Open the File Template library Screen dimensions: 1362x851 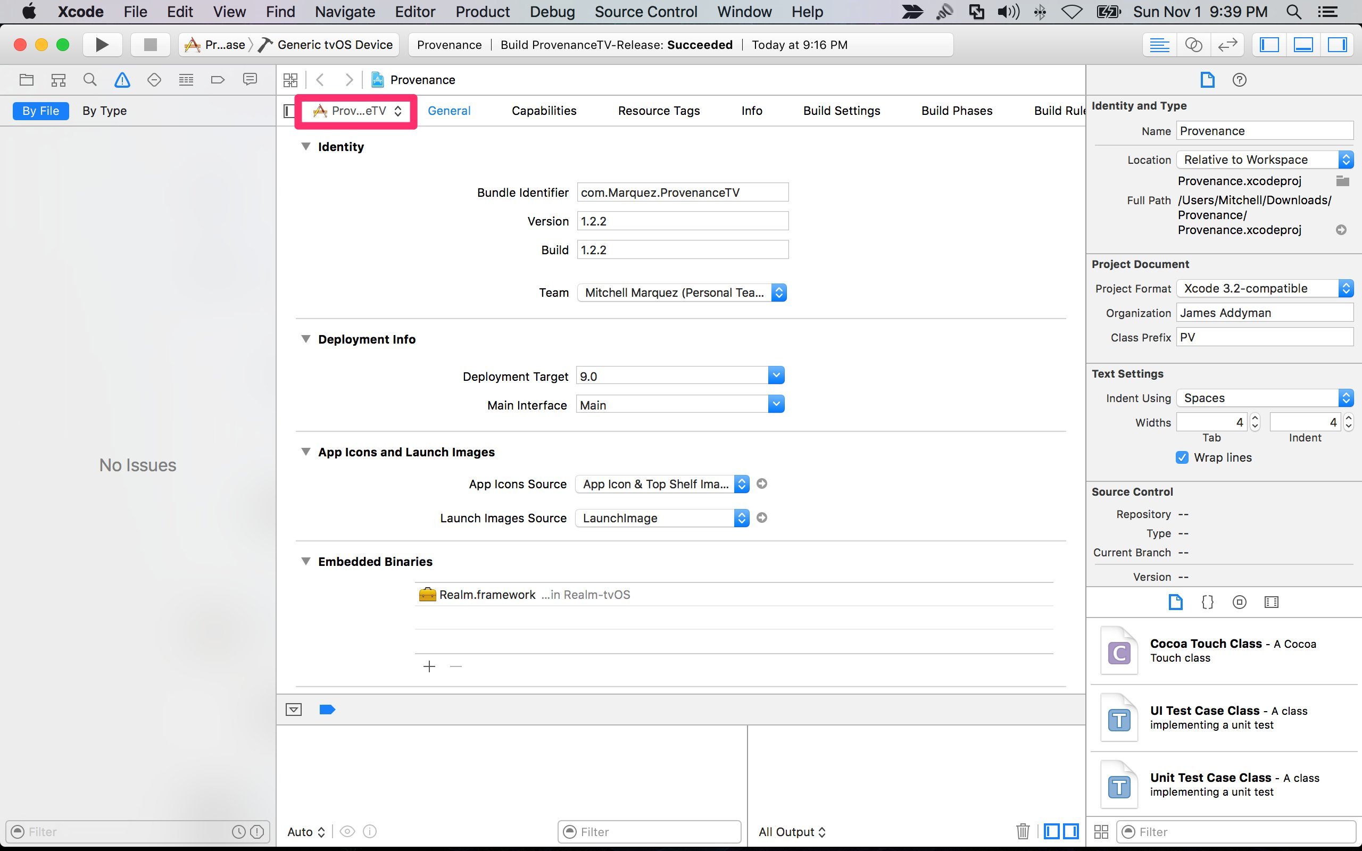point(1175,602)
